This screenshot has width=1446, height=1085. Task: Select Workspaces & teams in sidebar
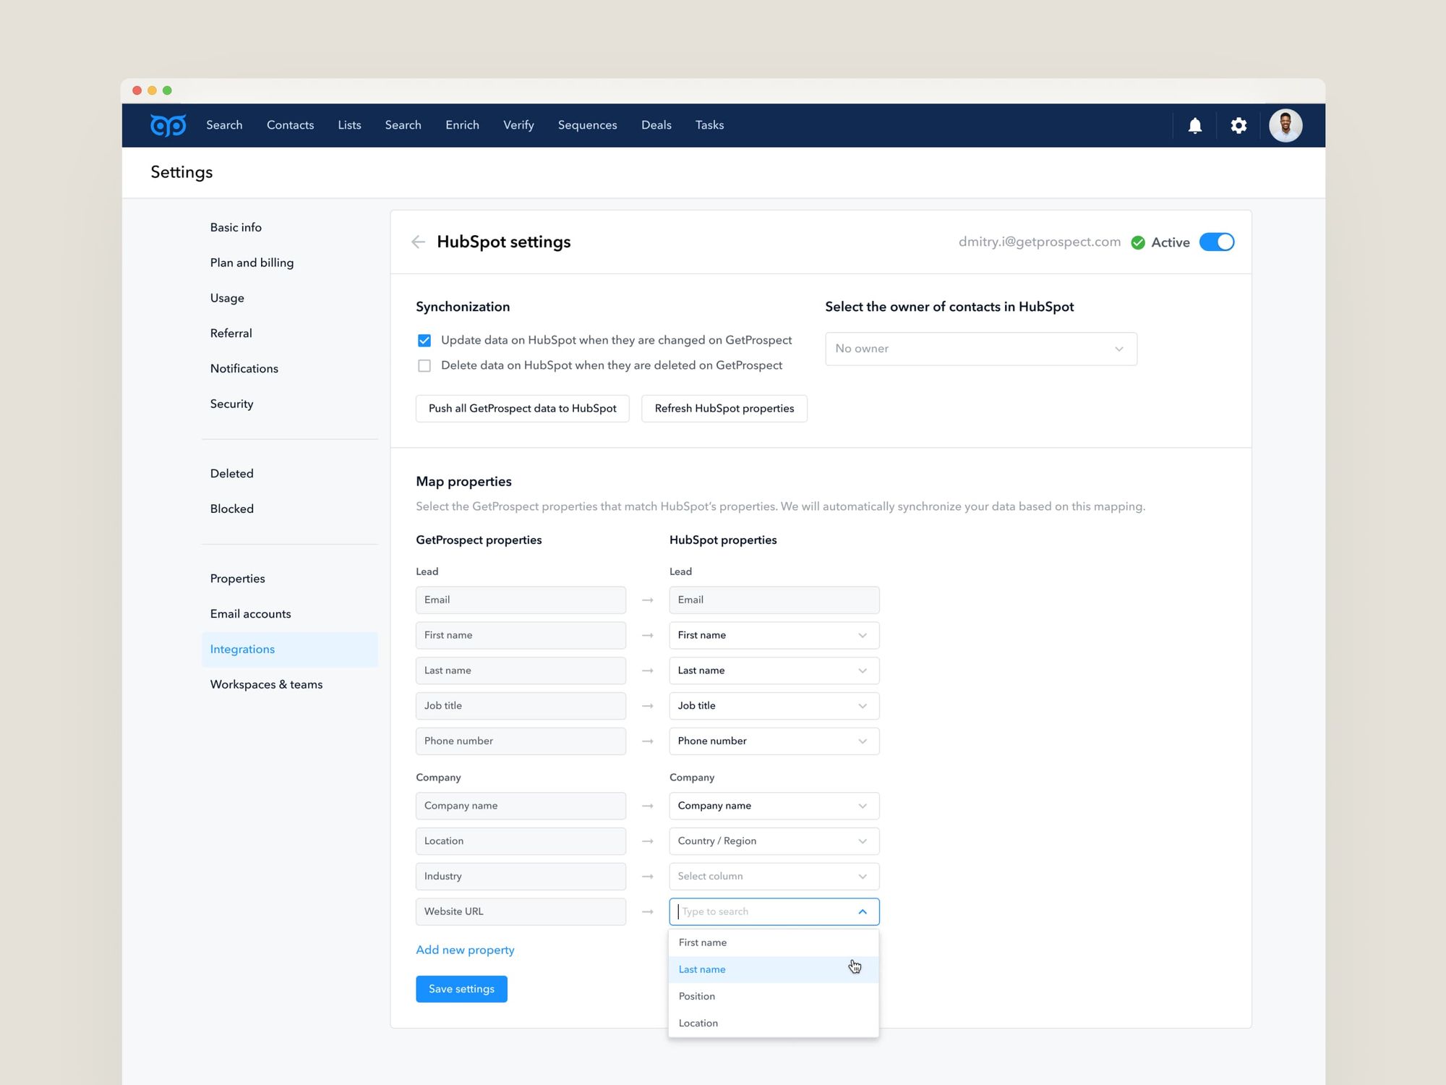pyautogui.click(x=266, y=684)
